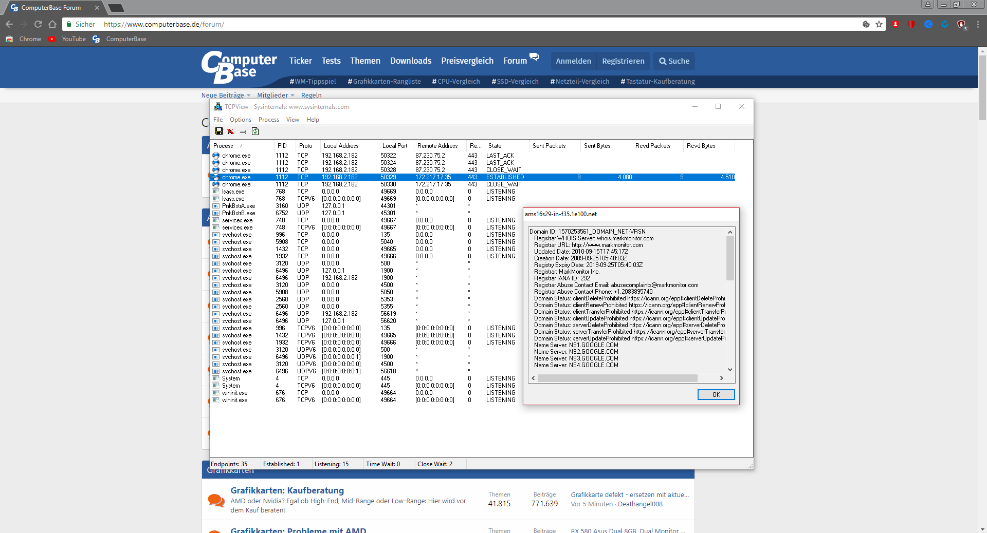Bookmark this page with the star icon
Screen dimensions: 987x533
tap(879, 24)
